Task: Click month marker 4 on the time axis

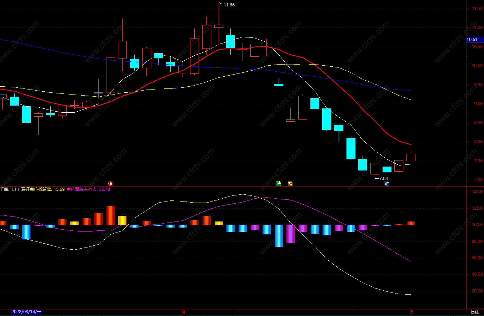Action: (184, 312)
